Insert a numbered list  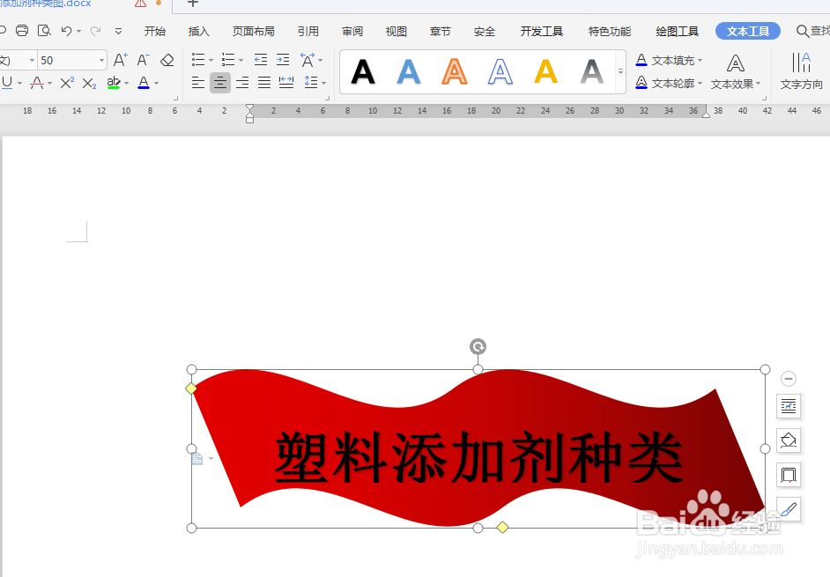tap(228, 59)
